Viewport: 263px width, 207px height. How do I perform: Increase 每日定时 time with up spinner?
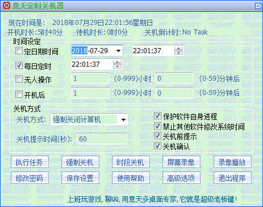pyautogui.click(x=117, y=62)
